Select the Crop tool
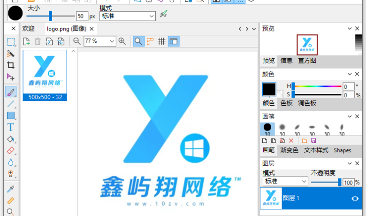This screenshot has width=366, height=216. click(x=11, y=65)
